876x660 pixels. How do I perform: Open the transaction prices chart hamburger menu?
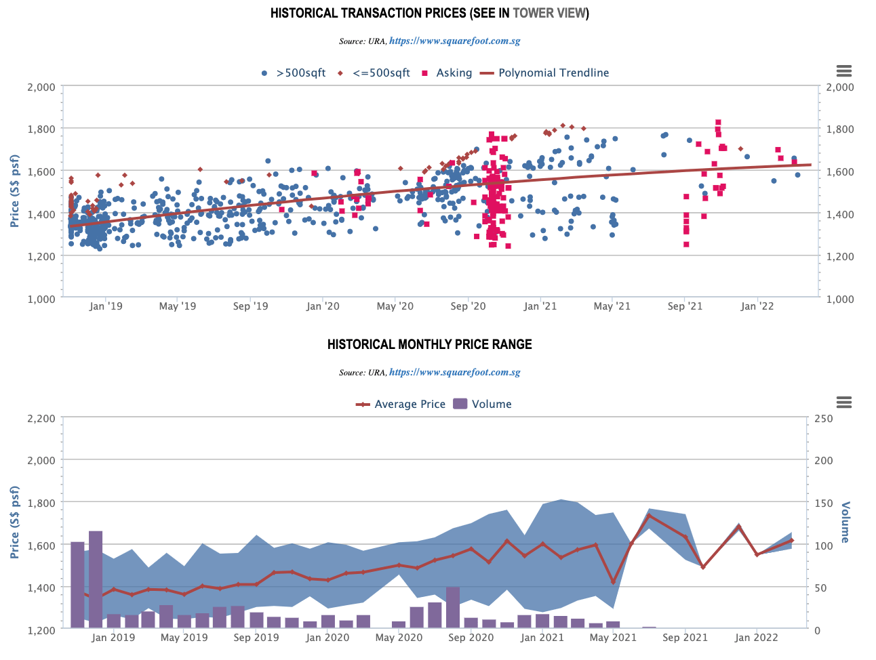tap(844, 71)
